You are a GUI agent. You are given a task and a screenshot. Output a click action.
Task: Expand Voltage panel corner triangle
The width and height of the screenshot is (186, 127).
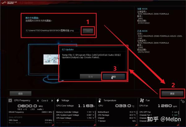95,125
